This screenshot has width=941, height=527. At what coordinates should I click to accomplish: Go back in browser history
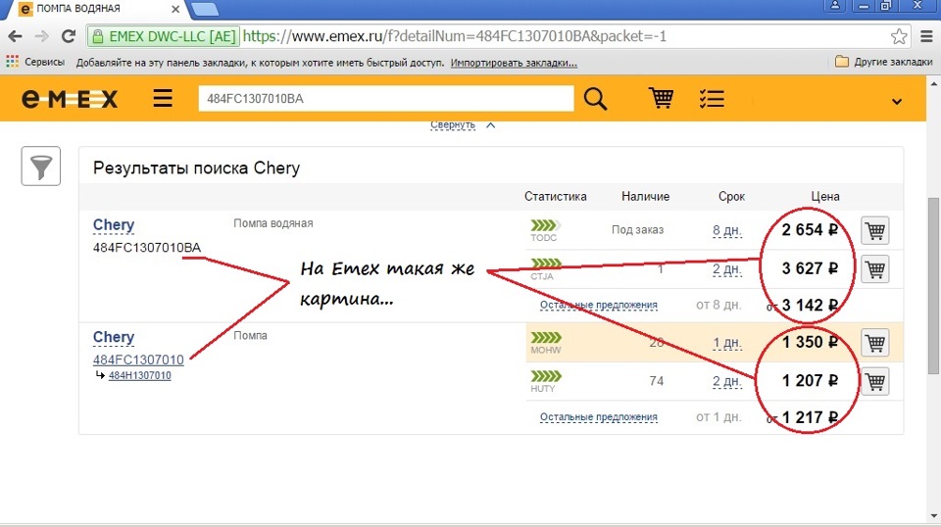(x=15, y=36)
